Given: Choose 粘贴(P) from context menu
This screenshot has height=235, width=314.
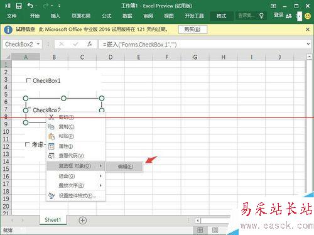Looking at the screenshot, I should [x=76, y=136].
